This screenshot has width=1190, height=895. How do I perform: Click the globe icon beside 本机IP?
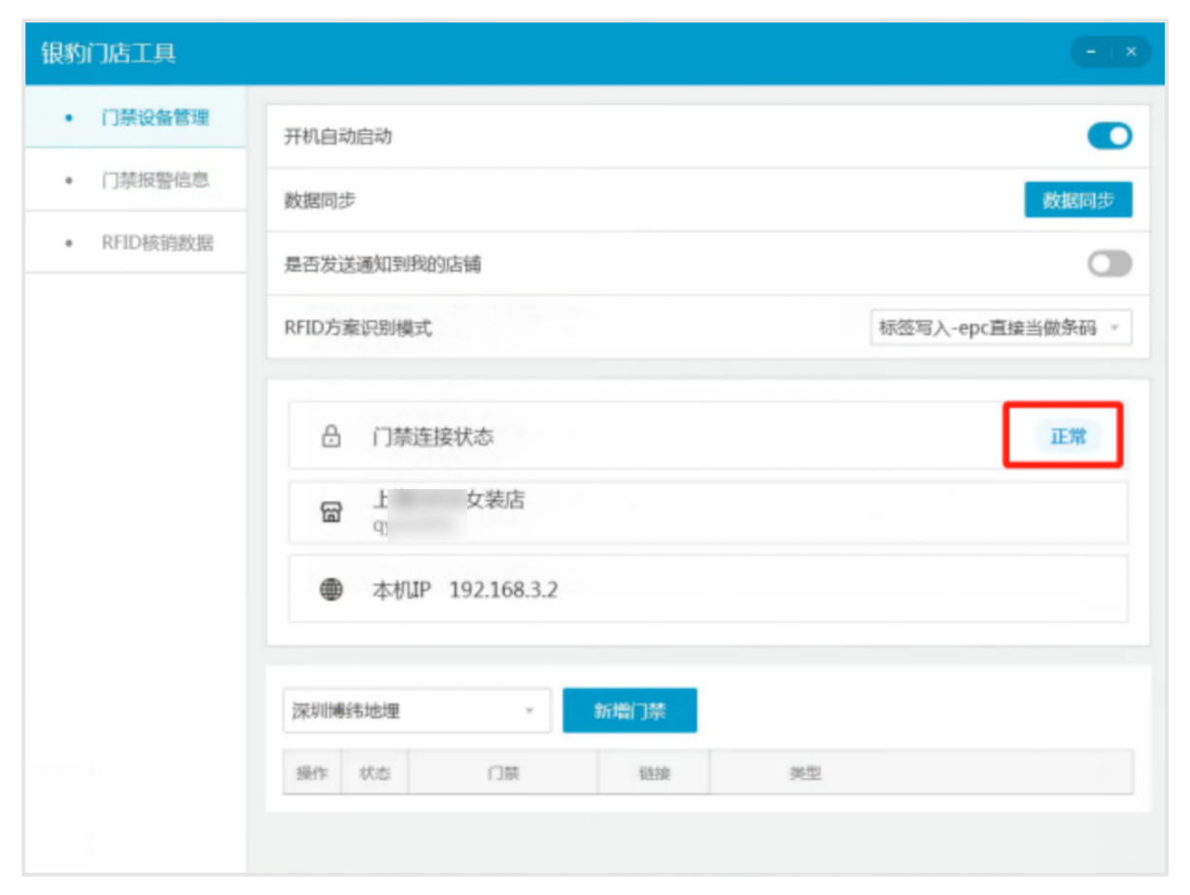tap(331, 589)
